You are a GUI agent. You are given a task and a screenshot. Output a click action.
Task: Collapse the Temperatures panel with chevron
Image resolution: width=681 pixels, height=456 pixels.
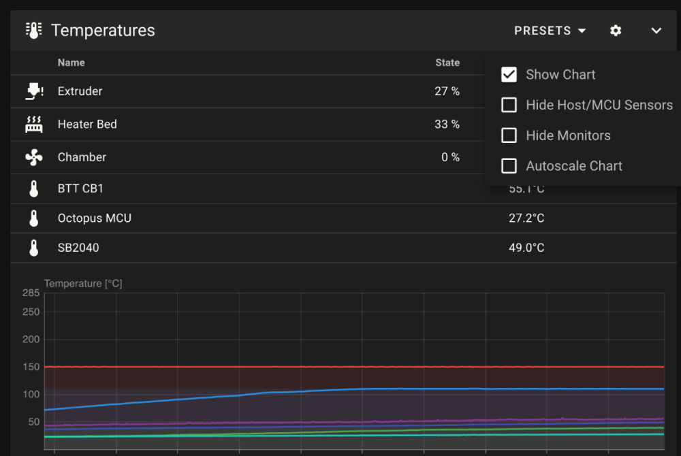(x=656, y=31)
